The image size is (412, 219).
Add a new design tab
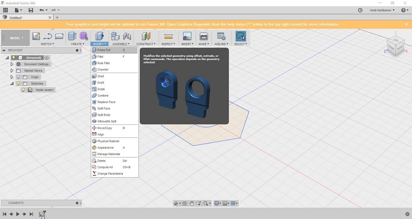click(x=57, y=18)
